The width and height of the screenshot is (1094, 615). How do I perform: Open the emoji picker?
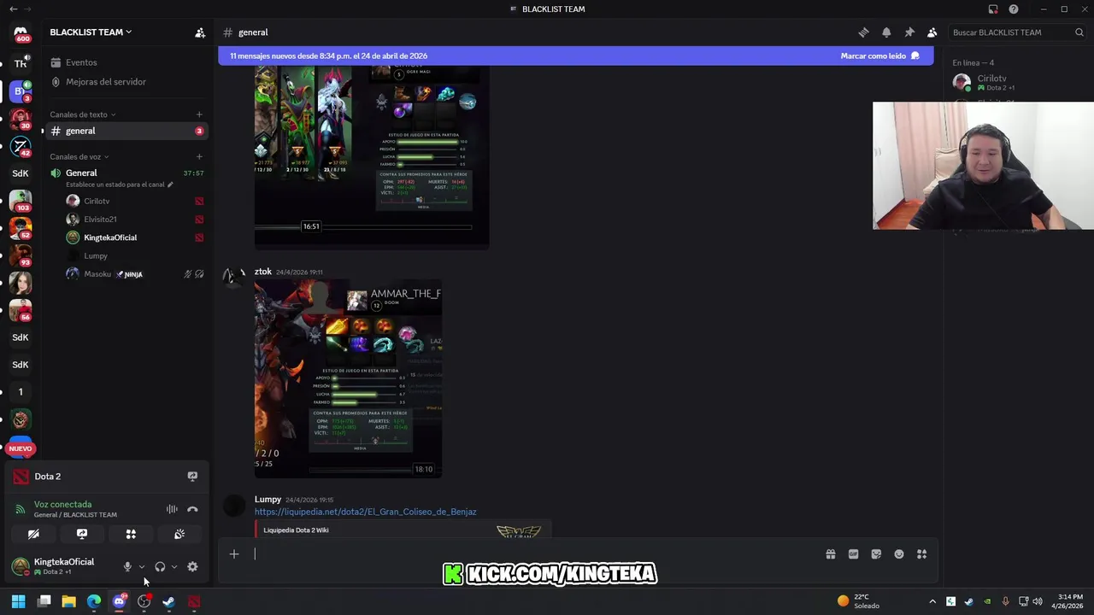pyautogui.click(x=899, y=553)
